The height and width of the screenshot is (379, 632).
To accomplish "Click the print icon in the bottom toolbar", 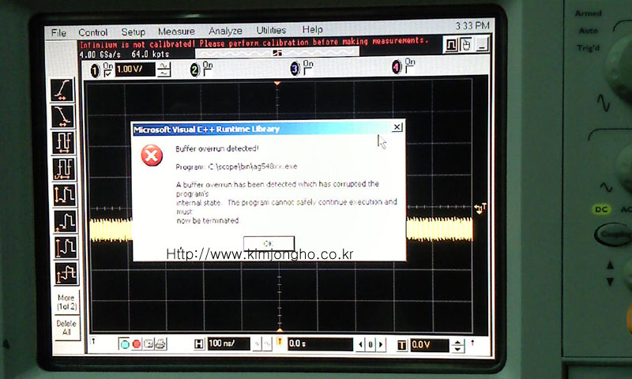I will [x=161, y=343].
